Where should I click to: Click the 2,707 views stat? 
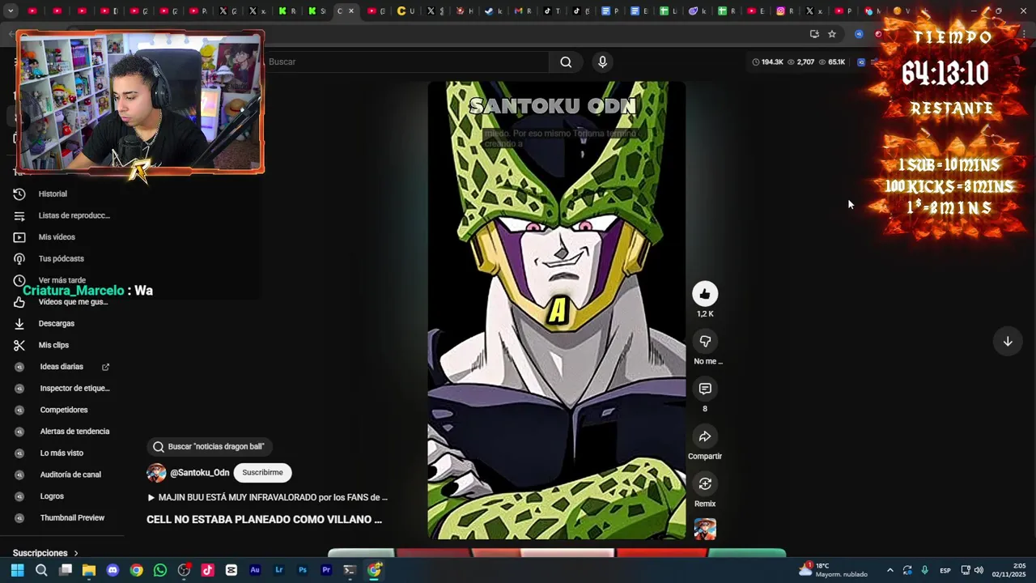(800, 62)
